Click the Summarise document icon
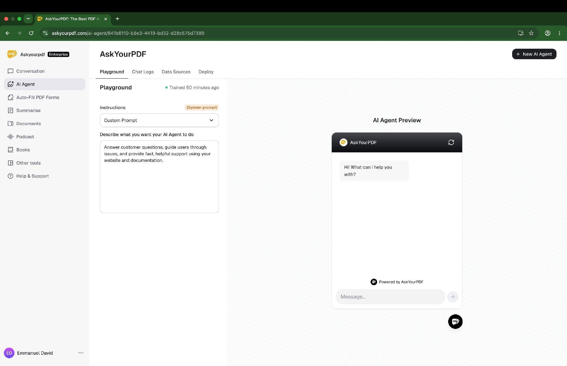This screenshot has width=567, height=366. tap(11, 110)
